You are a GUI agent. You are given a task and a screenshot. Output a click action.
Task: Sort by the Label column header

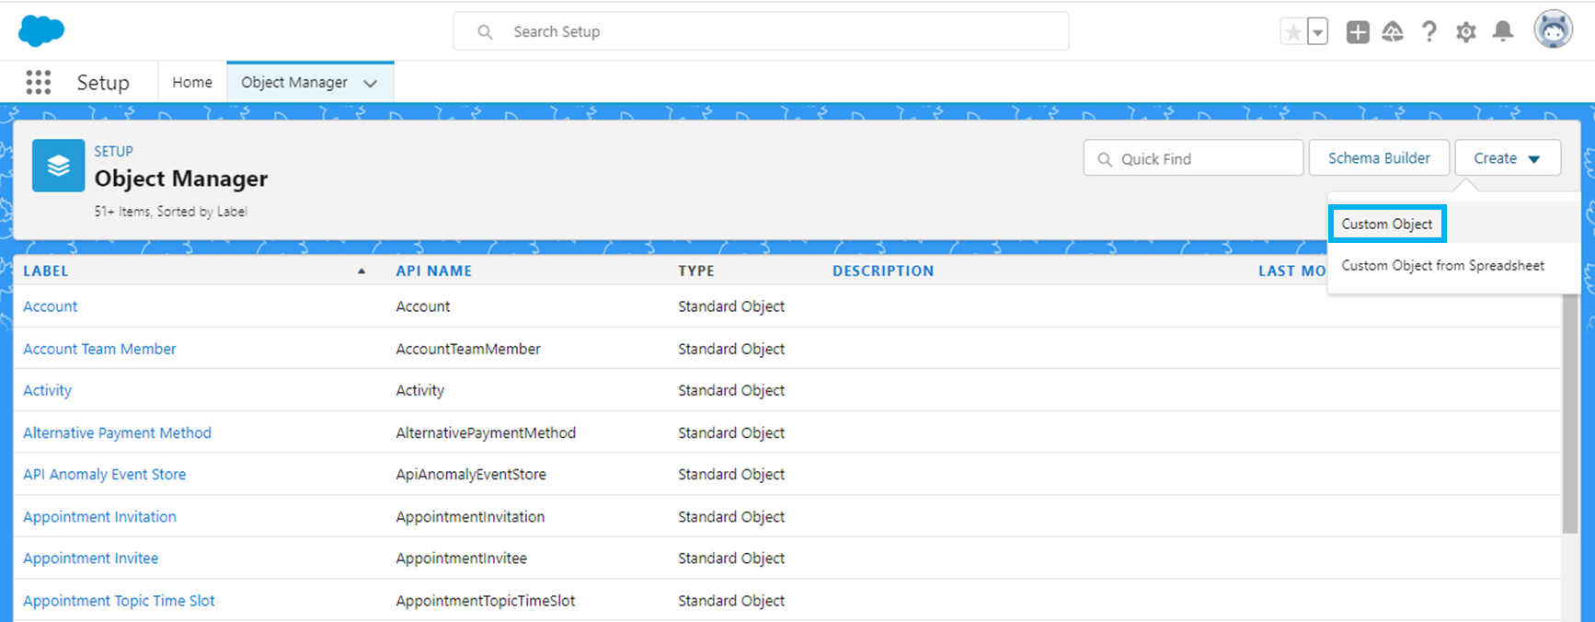tap(46, 271)
